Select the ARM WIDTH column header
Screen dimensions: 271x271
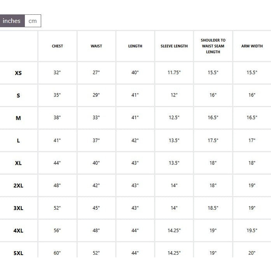pyautogui.click(x=252, y=46)
